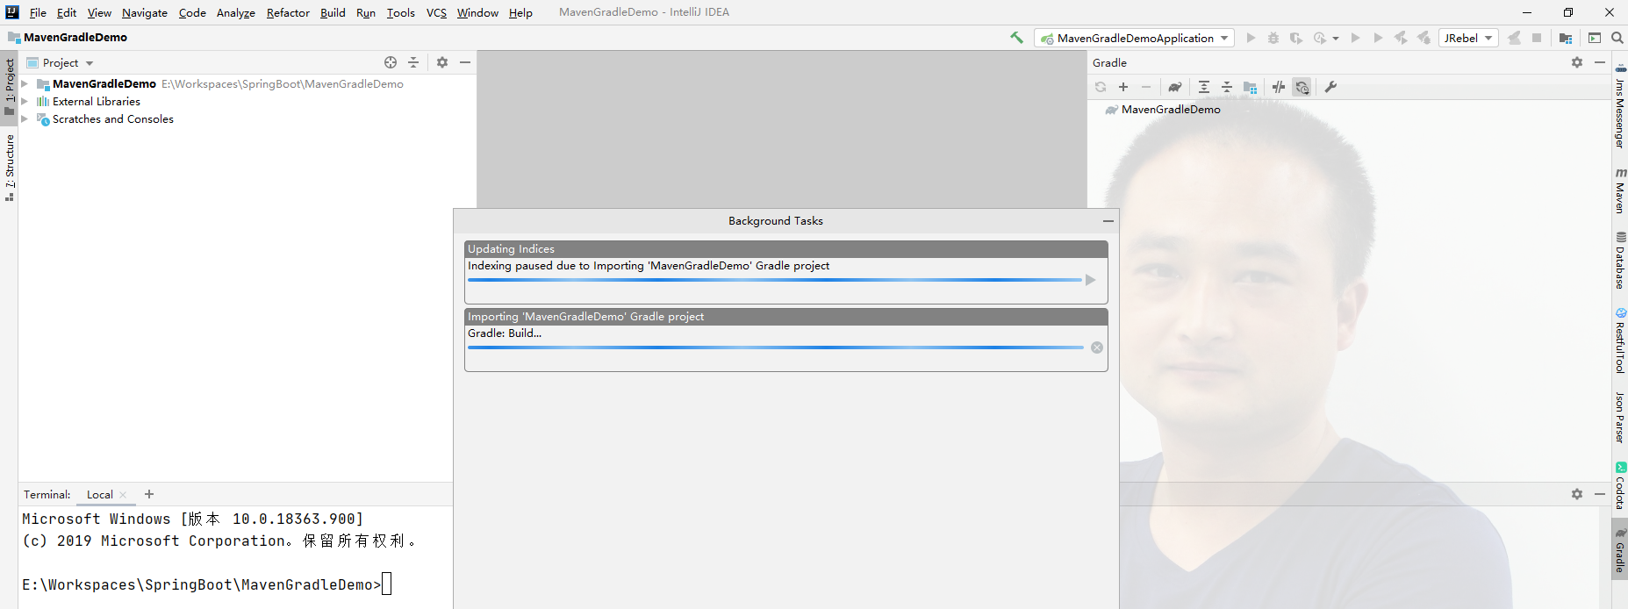The height and width of the screenshot is (609, 1628).
Task: Click the Execute Gradle Task elephant icon
Action: tap(1175, 87)
